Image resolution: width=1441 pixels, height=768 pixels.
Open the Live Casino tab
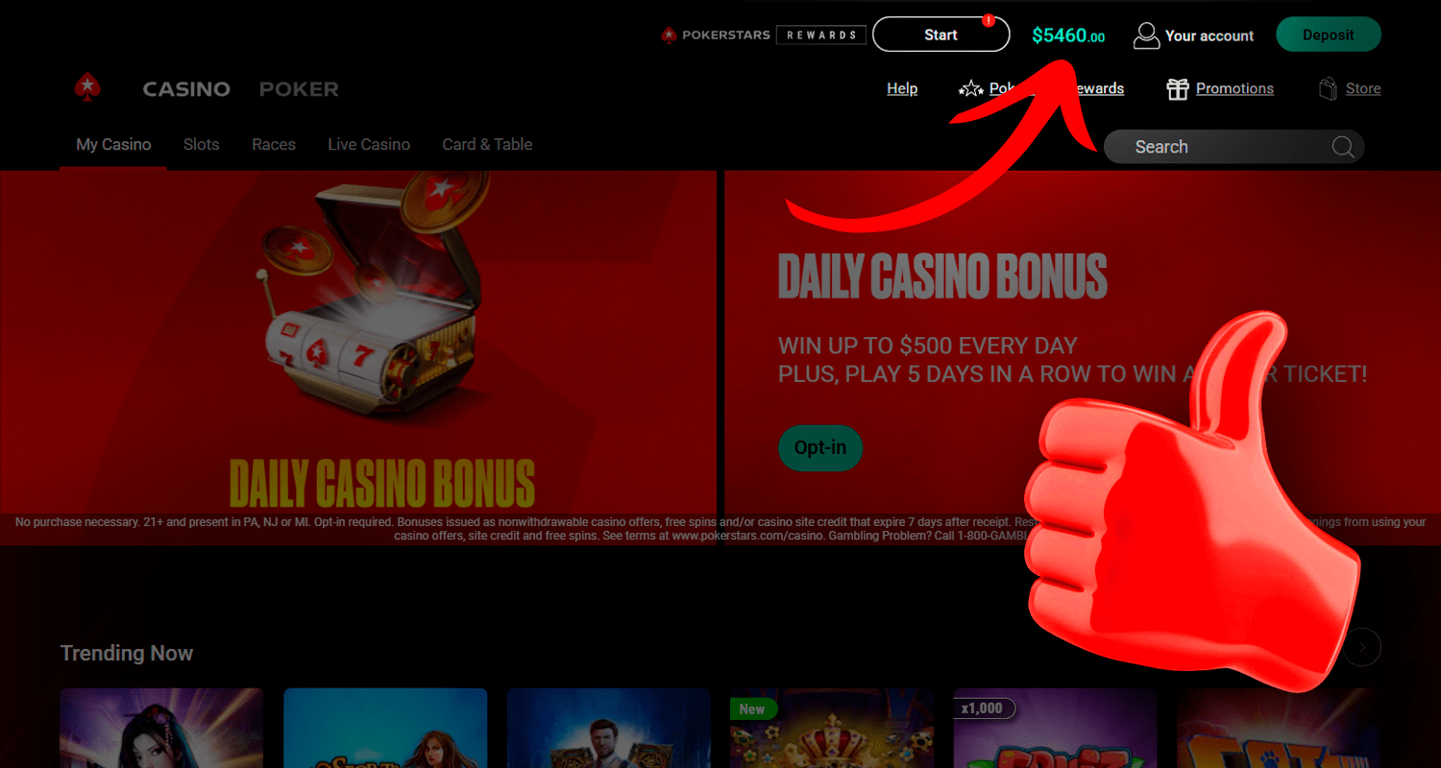[x=369, y=144]
